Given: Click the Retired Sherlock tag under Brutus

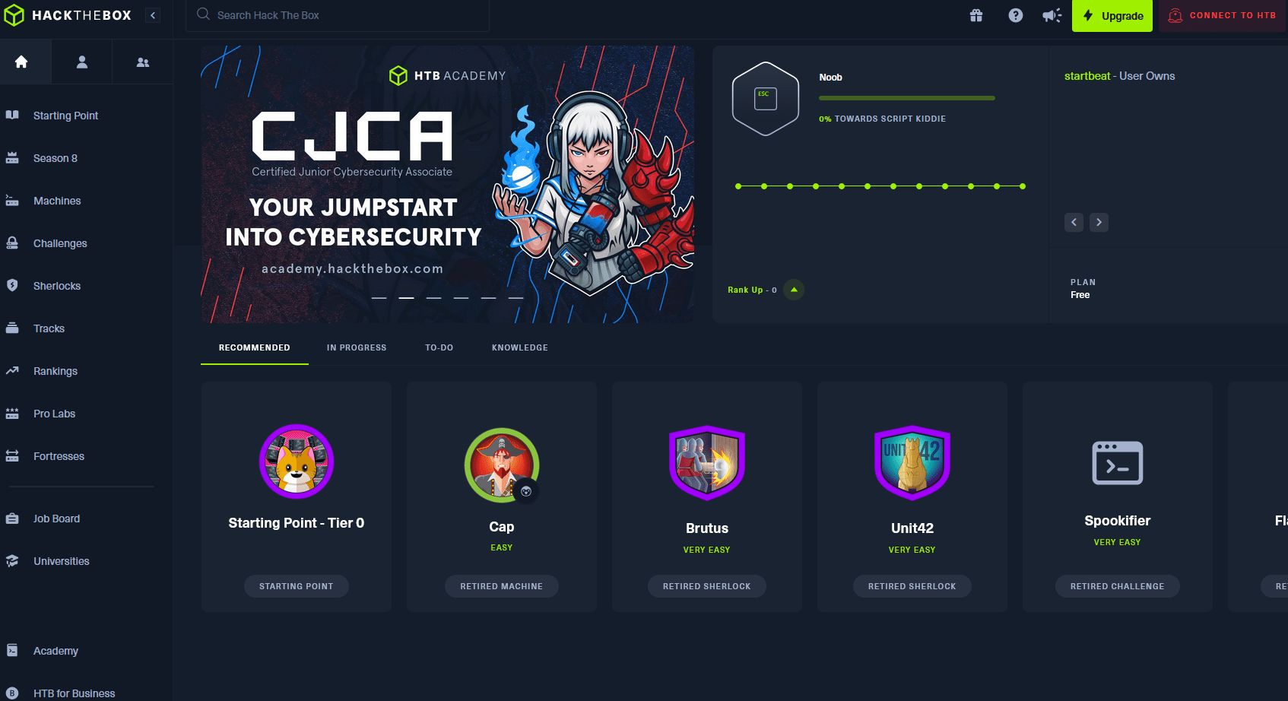Looking at the screenshot, I should click(707, 586).
